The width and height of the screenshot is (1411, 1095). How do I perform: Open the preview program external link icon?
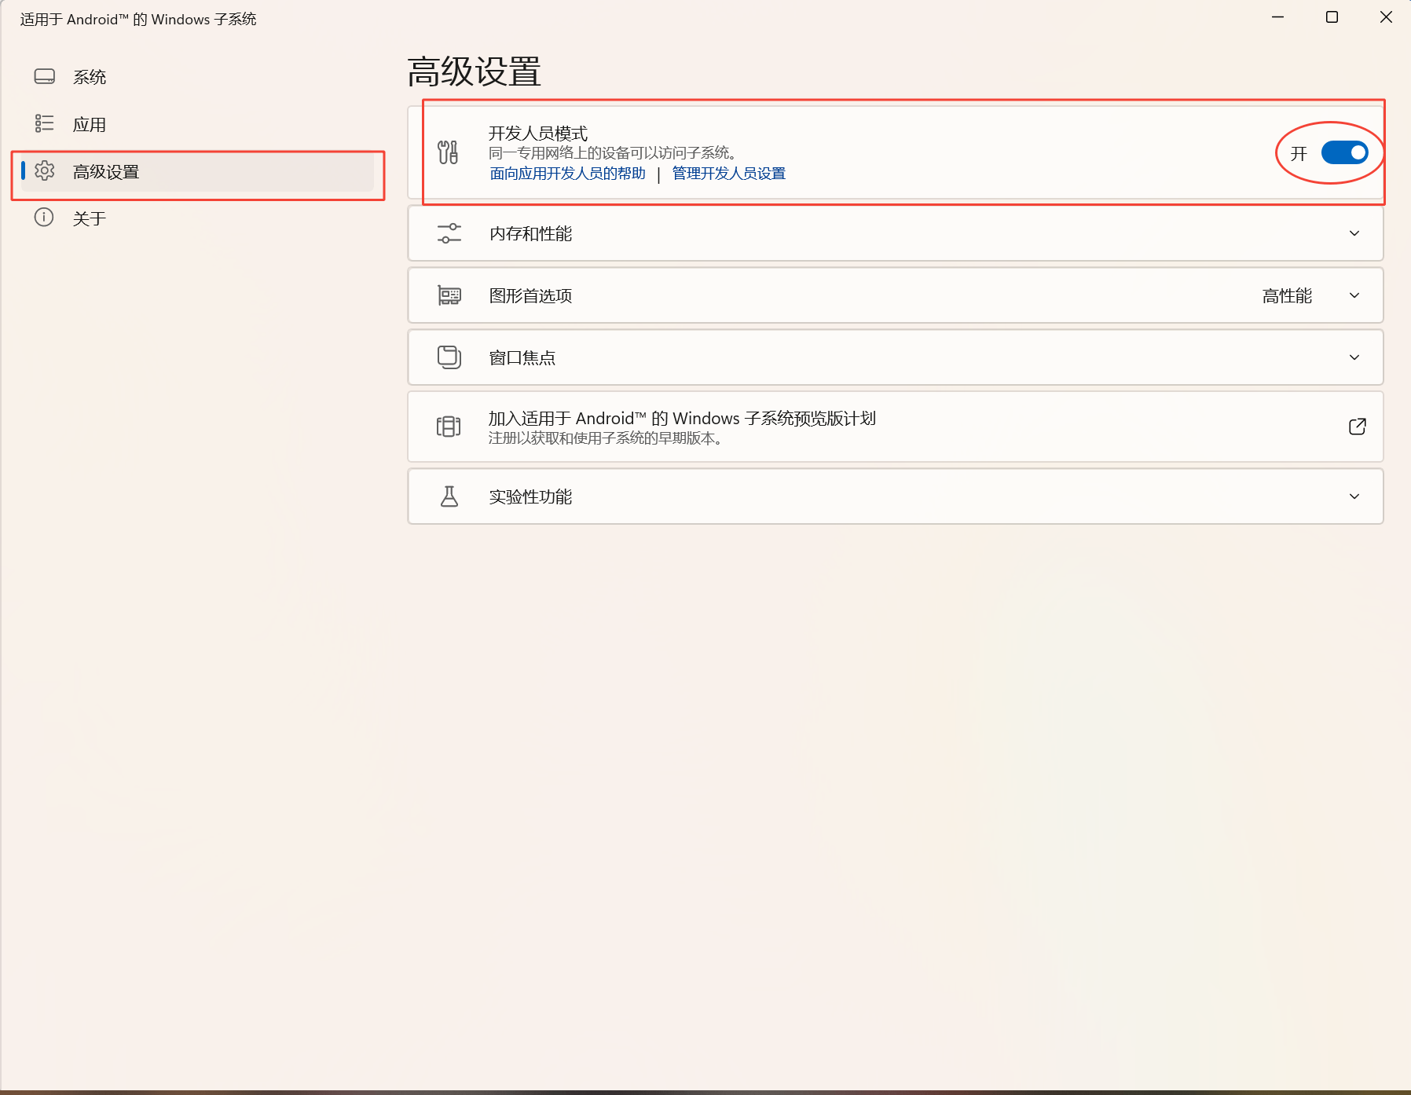point(1357,427)
